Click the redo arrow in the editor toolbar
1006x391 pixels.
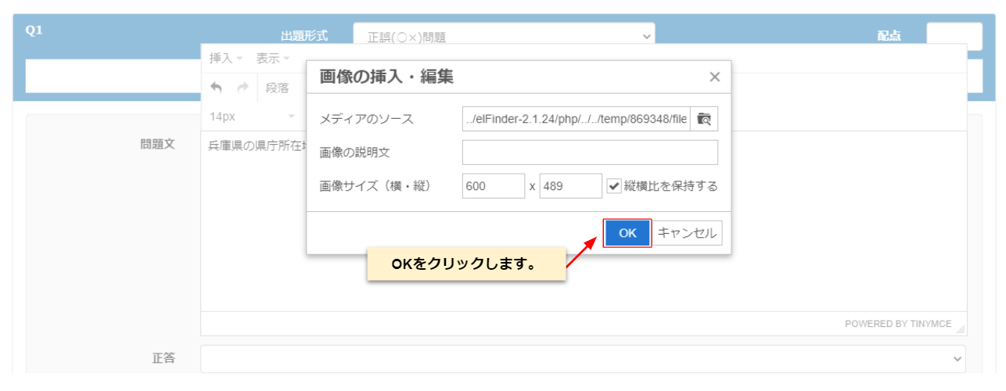[x=243, y=88]
